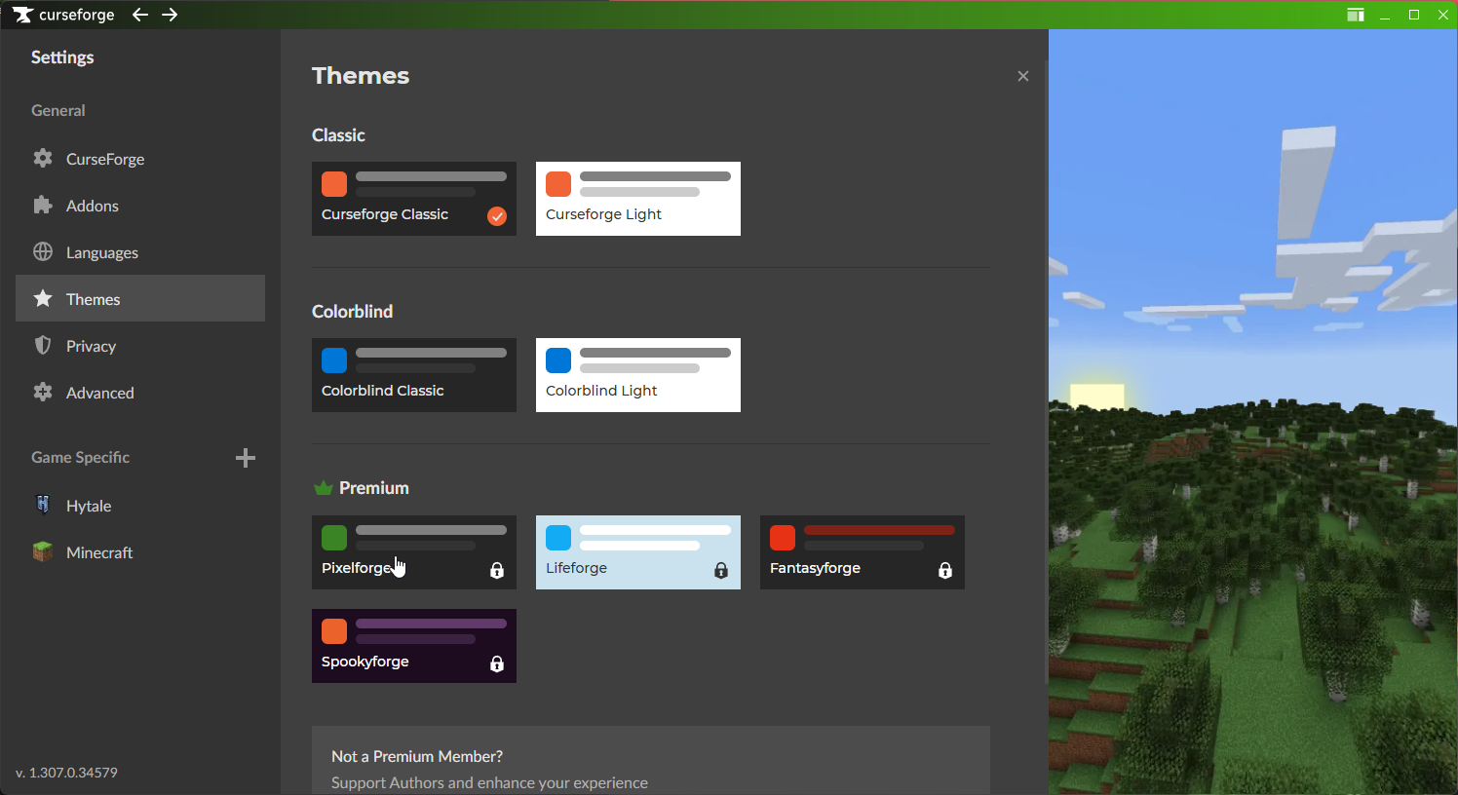This screenshot has height=795, width=1458.
Task: Click the orange checkmark on Curseforge Classic
Action: [x=497, y=216]
